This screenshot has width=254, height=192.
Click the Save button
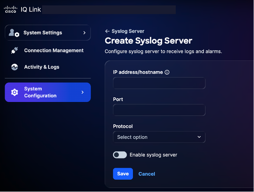(x=123, y=174)
